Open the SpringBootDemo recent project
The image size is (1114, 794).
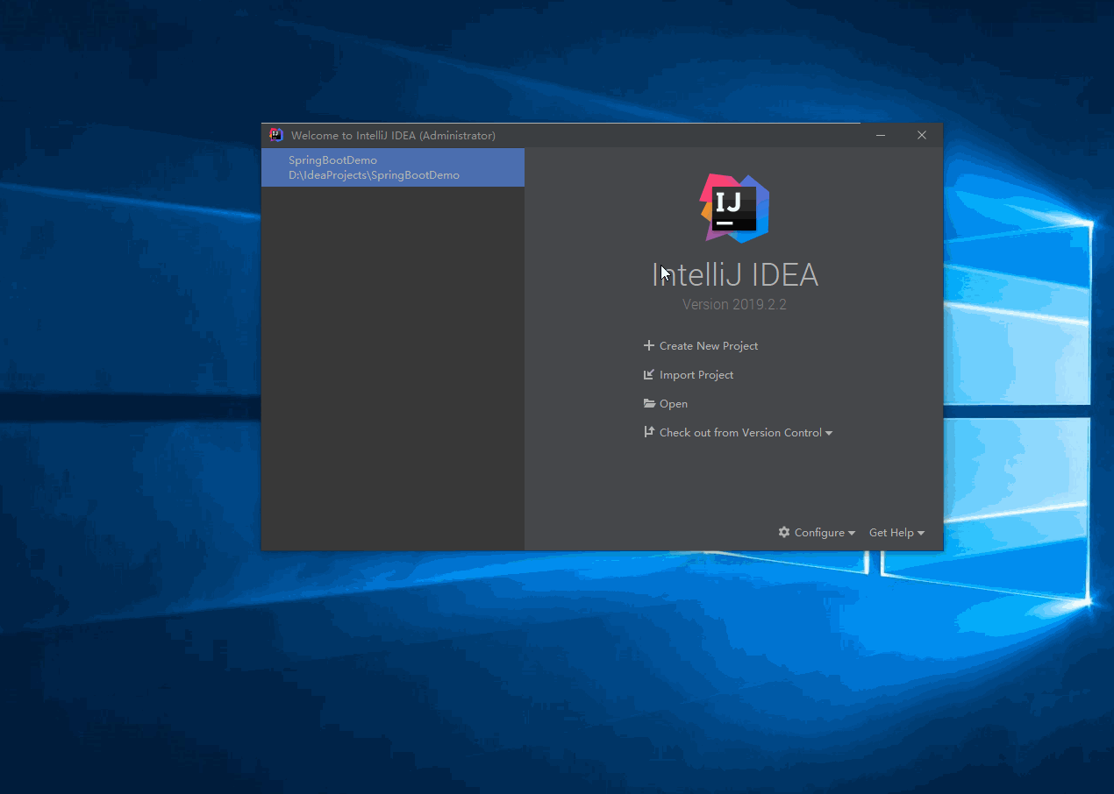tap(392, 167)
